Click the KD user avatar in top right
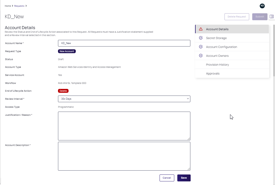This screenshot has height=185, width=275. coord(262,6)
